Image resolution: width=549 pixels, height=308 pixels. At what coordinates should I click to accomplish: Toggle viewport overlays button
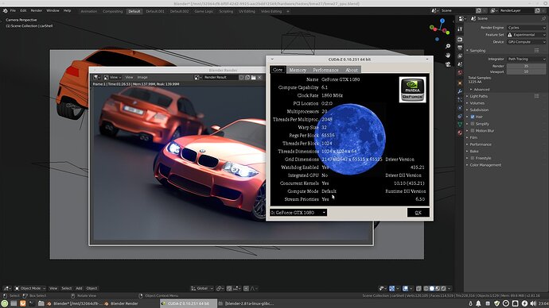click(x=406, y=288)
